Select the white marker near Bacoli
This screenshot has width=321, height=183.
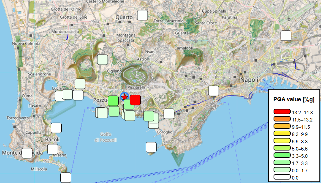(x=56, y=128)
